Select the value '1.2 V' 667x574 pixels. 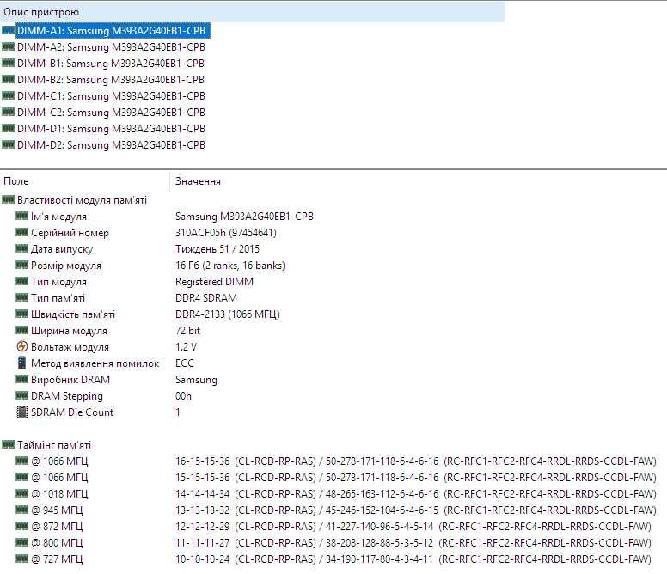(x=186, y=347)
